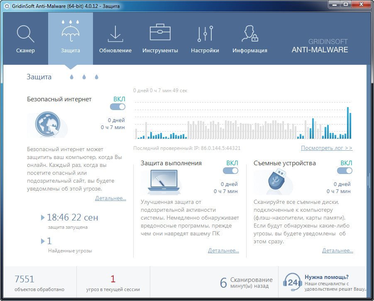Open the Настройки sliders icon

click(x=205, y=34)
